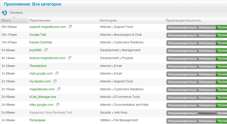The image size is (227, 124).
Task: Open the Kayako Desktop application link
Action: (x=41, y=42)
